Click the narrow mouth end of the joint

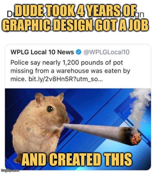66,126
